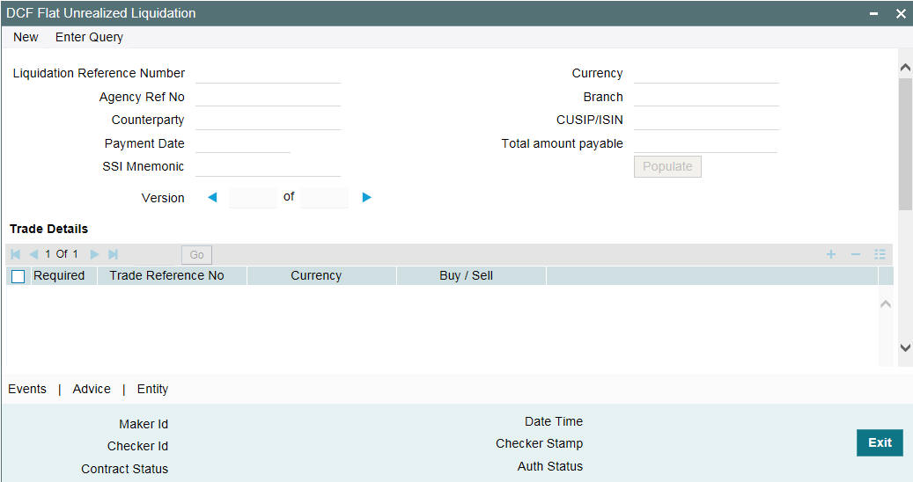Focus the Total amount payable field
The height and width of the screenshot is (482, 913).
pos(706,143)
